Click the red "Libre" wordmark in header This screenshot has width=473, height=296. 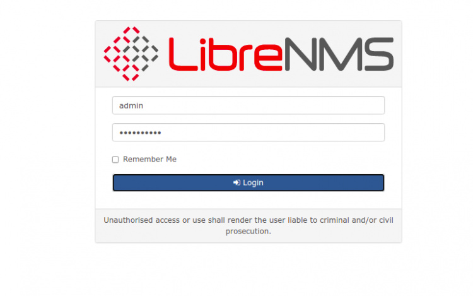point(225,55)
